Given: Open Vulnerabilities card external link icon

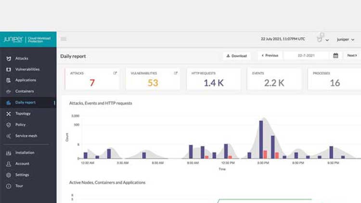Looking at the screenshot, I should 176,73.
